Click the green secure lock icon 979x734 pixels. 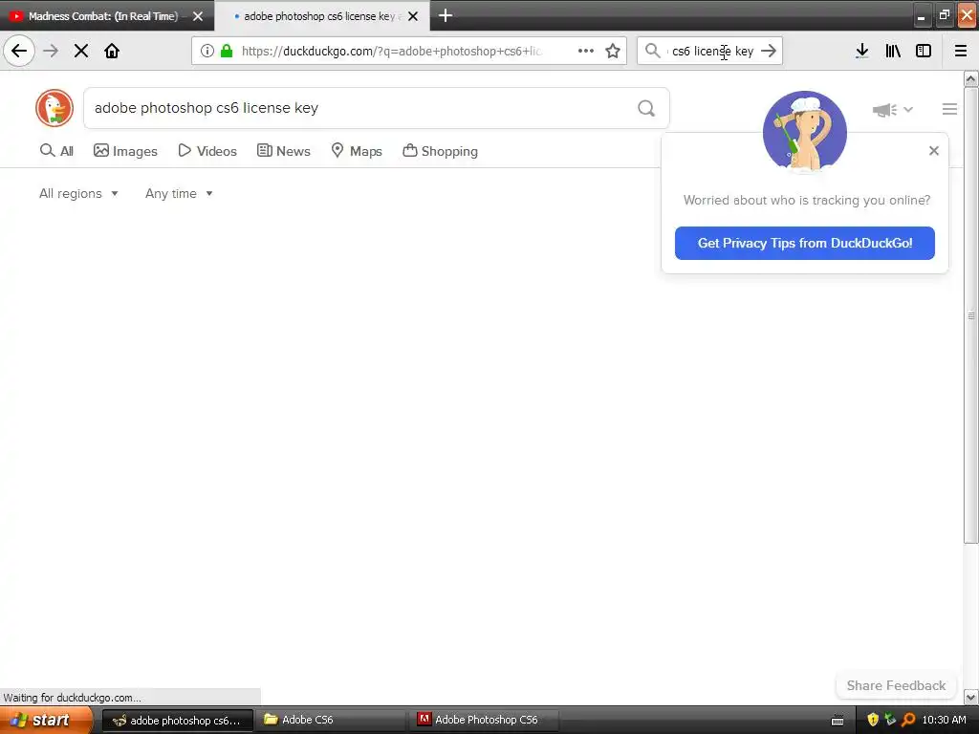pyautogui.click(x=227, y=51)
